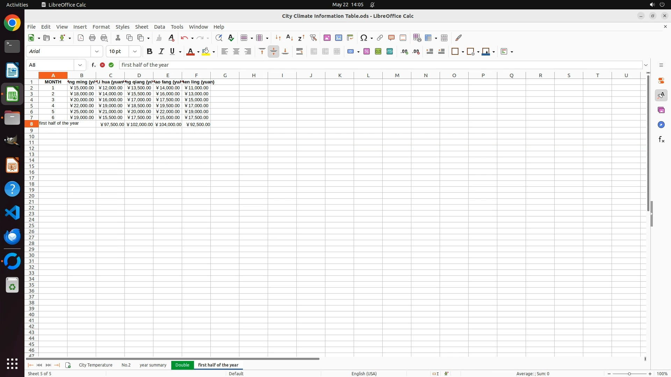Click the Function Wizard icon beside Name Box
This screenshot has height=377, width=671.
(93, 65)
